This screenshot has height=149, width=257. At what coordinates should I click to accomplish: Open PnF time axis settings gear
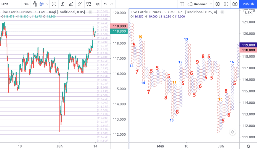(x=248, y=146)
